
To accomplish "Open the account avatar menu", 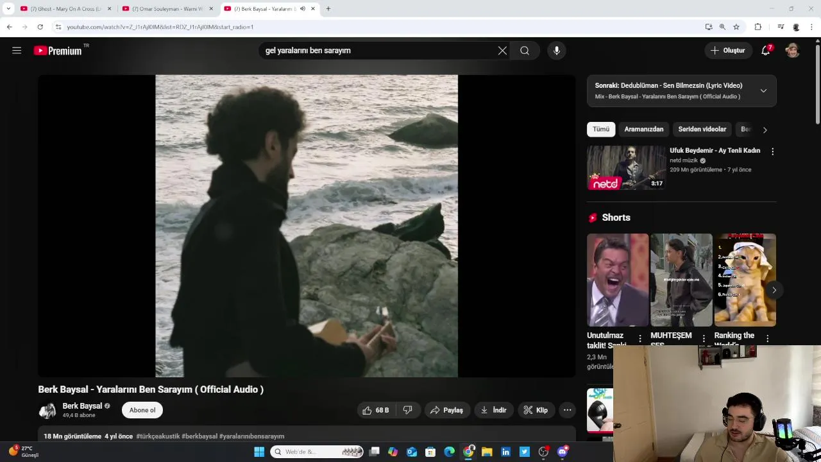I will pos(793,51).
